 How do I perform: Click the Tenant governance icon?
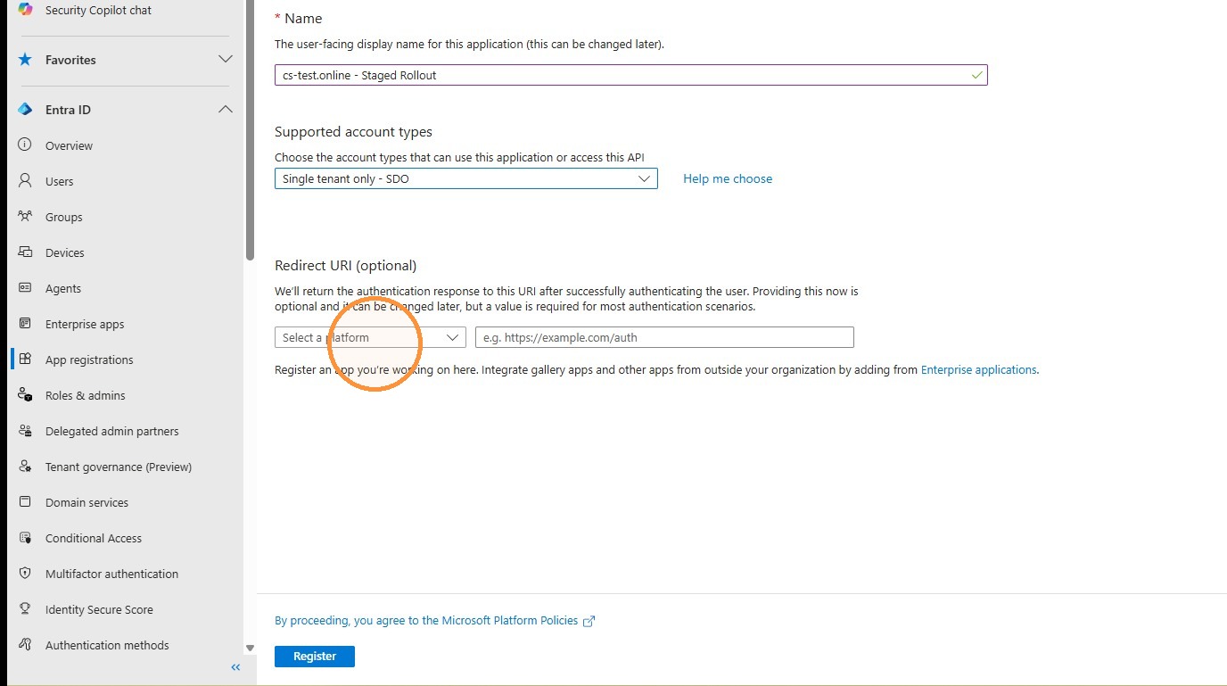pyautogui.click(x=25, y=466)
